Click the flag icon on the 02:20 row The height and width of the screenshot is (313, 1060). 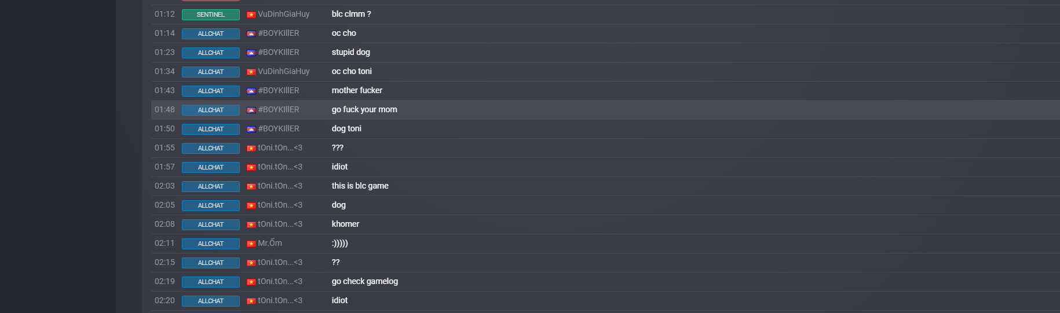pos(251,301)
